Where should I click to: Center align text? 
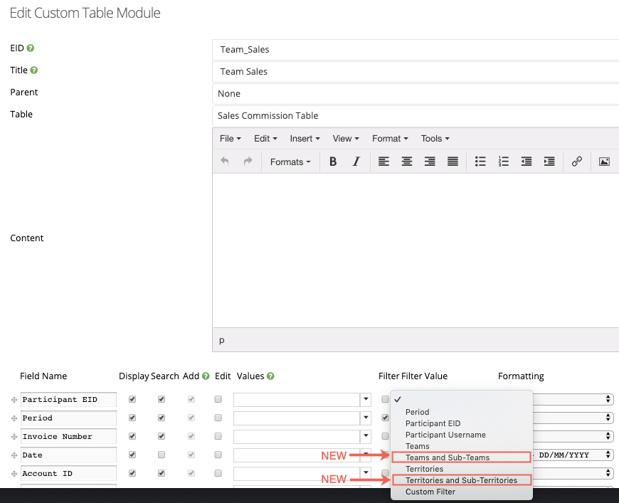406,162
